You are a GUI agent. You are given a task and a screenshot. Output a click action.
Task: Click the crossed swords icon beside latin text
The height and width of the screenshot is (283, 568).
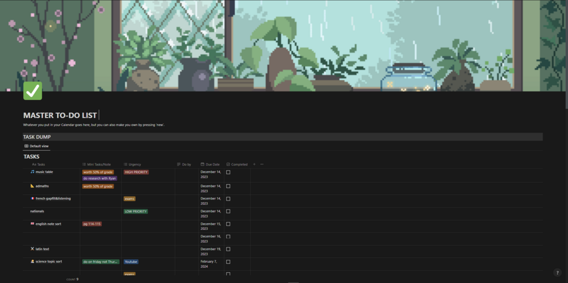click(32, 249)
